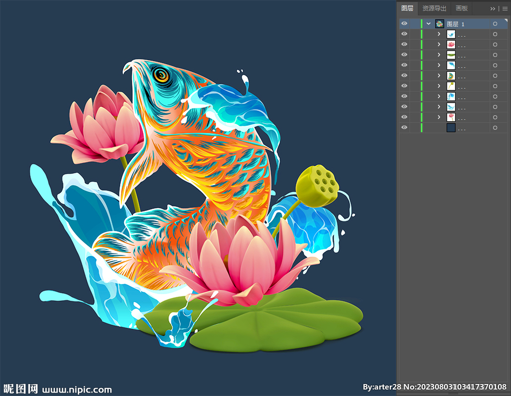This screenshot has width=511, height=396.
Task: Click the target circle of the lotus seedpod sublayer
Action: [x=495, y=86]
